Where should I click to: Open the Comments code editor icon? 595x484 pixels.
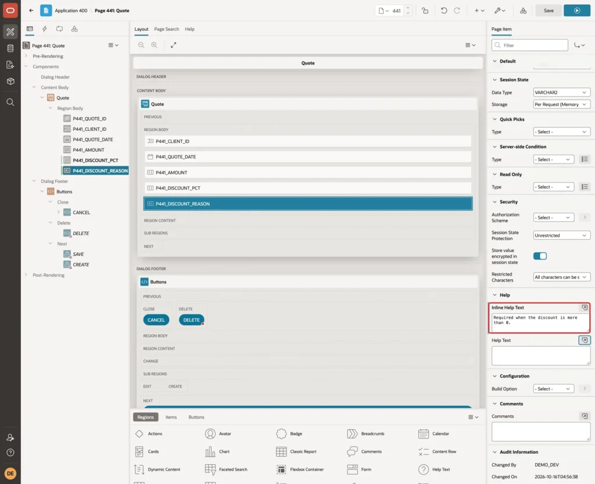(585, 416)
